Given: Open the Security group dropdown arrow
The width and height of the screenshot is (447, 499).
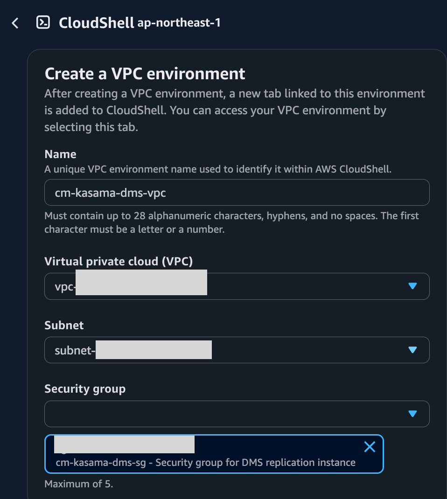Looking at the screenshot, I should 412,413.
